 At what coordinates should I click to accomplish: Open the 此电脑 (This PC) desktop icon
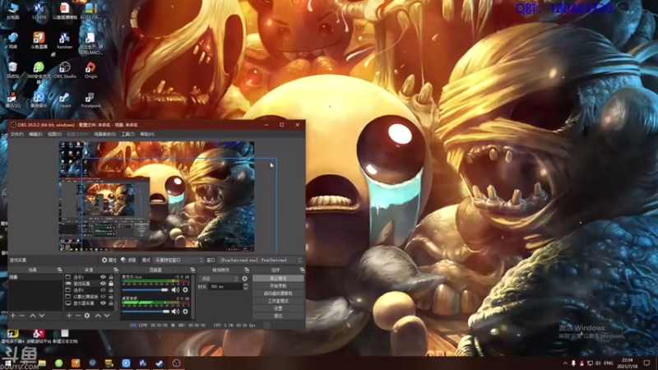click(x=13, y=11)
